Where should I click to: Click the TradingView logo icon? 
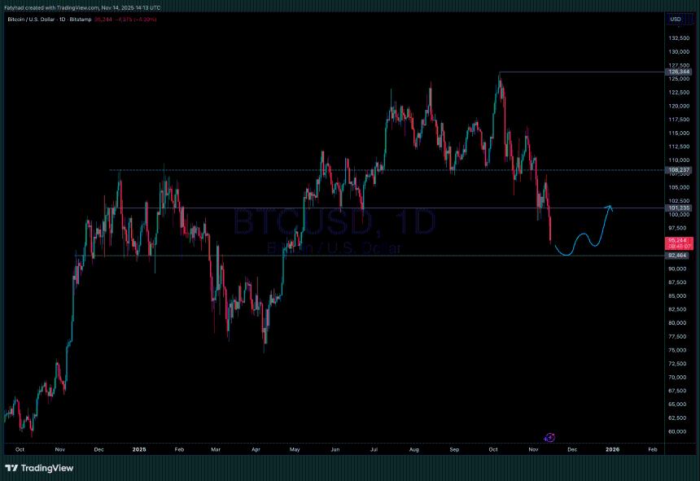[x=11, y=468]
